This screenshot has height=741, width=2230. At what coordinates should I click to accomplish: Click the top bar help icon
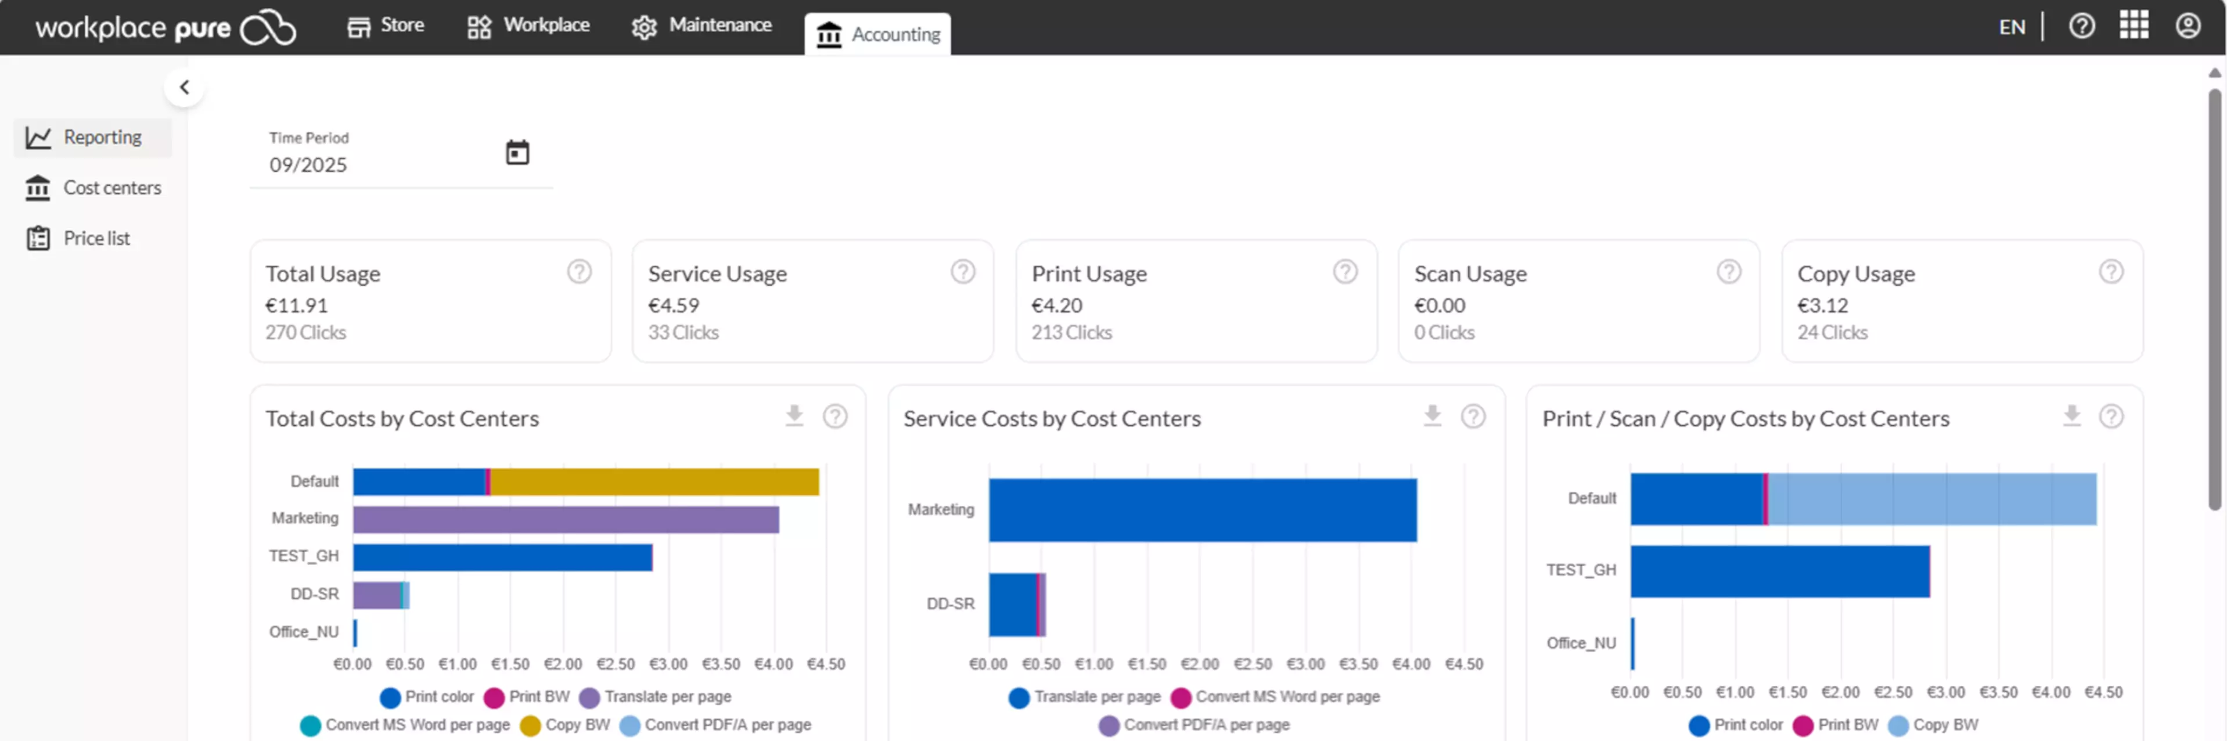click(2081, 26)
